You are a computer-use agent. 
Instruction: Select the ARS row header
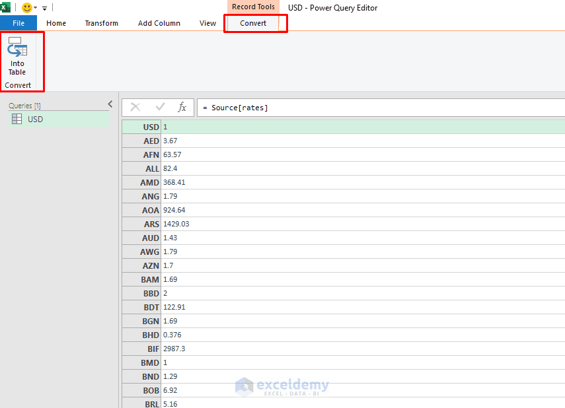pos(141,224)
